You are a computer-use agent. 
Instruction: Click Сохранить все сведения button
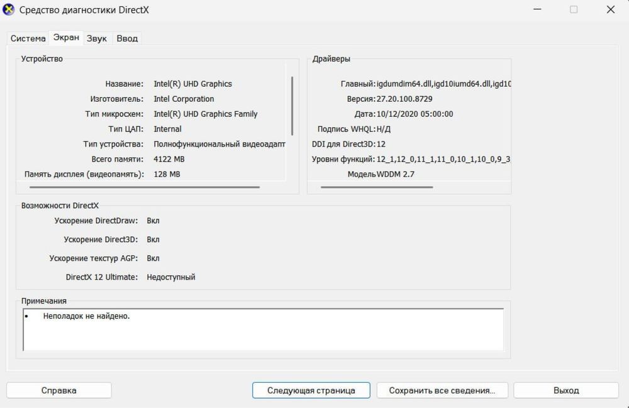tap(442, 390)
